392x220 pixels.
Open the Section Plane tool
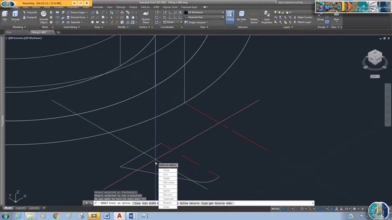[146, 17]
